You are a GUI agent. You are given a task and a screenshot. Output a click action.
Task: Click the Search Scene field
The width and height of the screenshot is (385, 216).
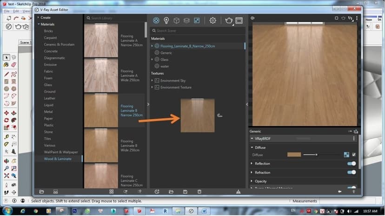pyautogui.click(x=198, y=31)
